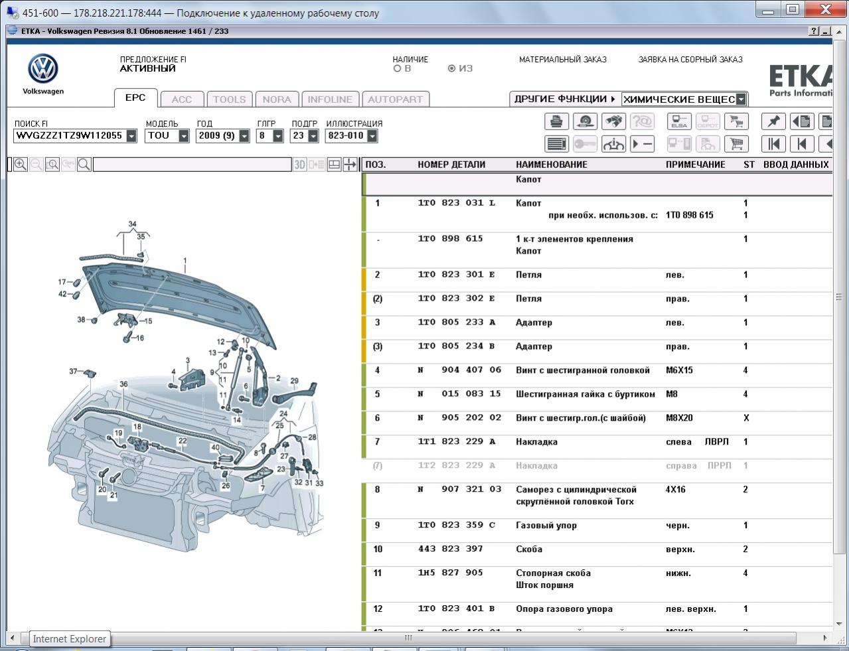Jump to first with the double-bar arrow
849x651 pixels.
coord(773,144)
